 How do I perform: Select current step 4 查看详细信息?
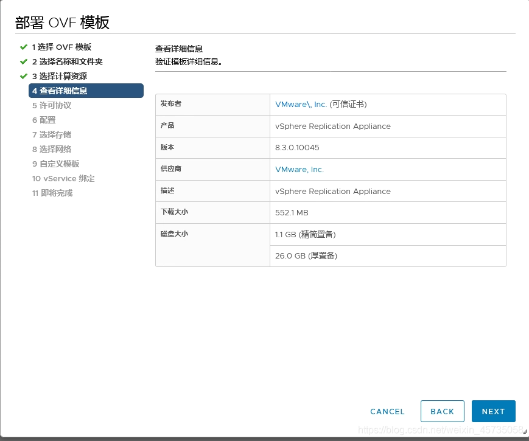(x=86, y=91)
